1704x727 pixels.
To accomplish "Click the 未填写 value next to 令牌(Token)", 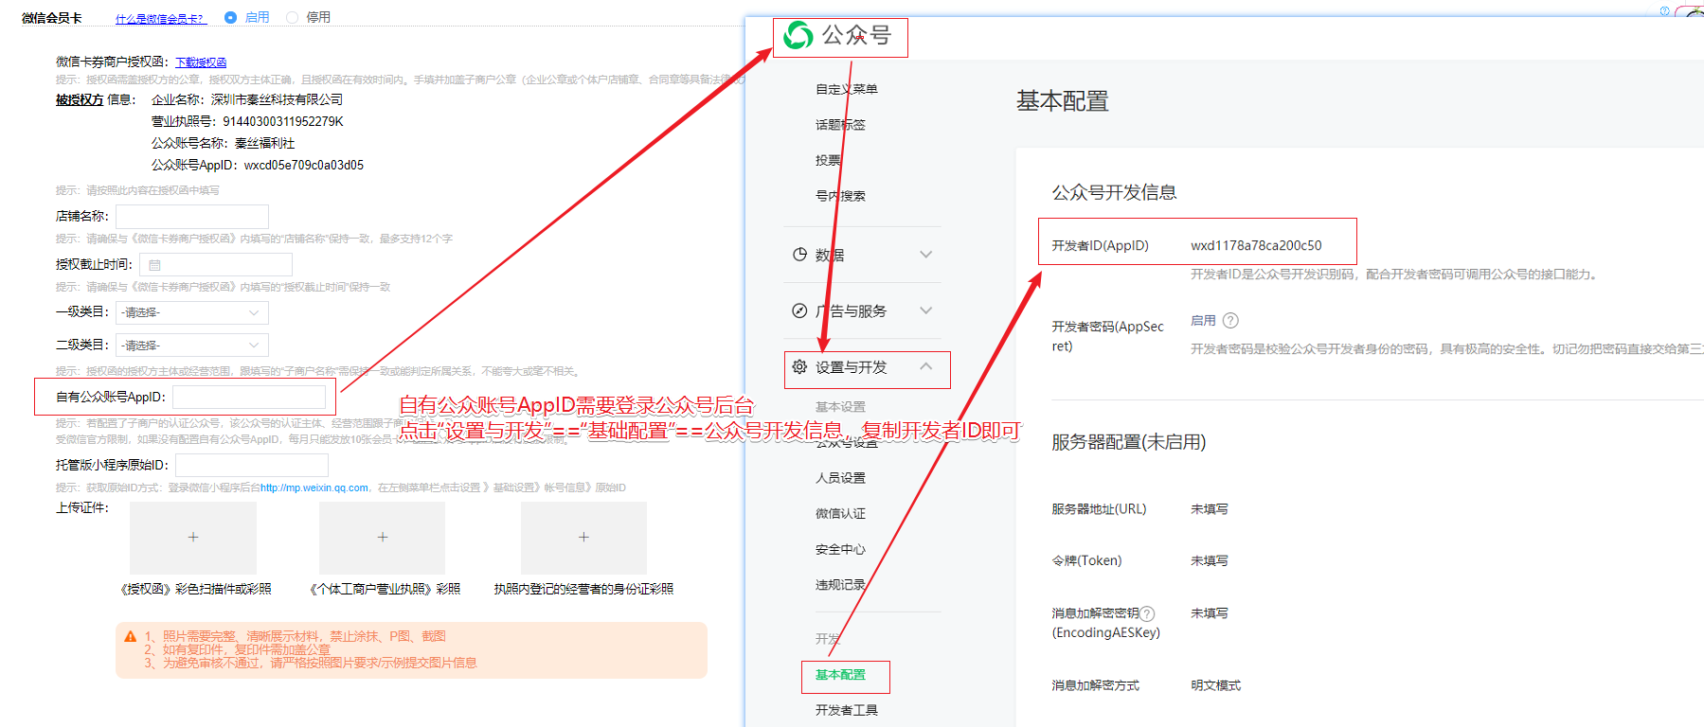I will 1210,561.
